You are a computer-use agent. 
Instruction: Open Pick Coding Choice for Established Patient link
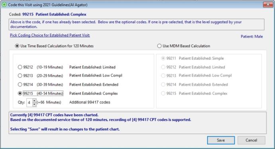pos(50,35)
